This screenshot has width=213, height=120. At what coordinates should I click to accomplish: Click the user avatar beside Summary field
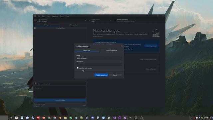[36, 84]
